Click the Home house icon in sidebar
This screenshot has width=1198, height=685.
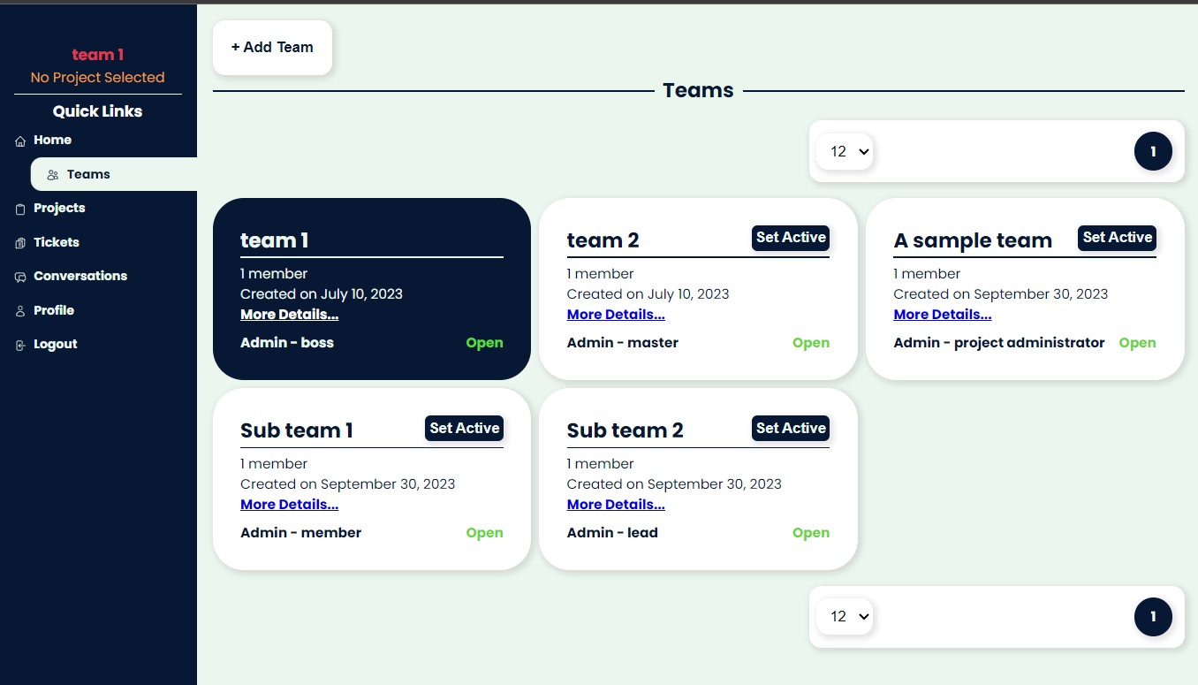[20, 141]
